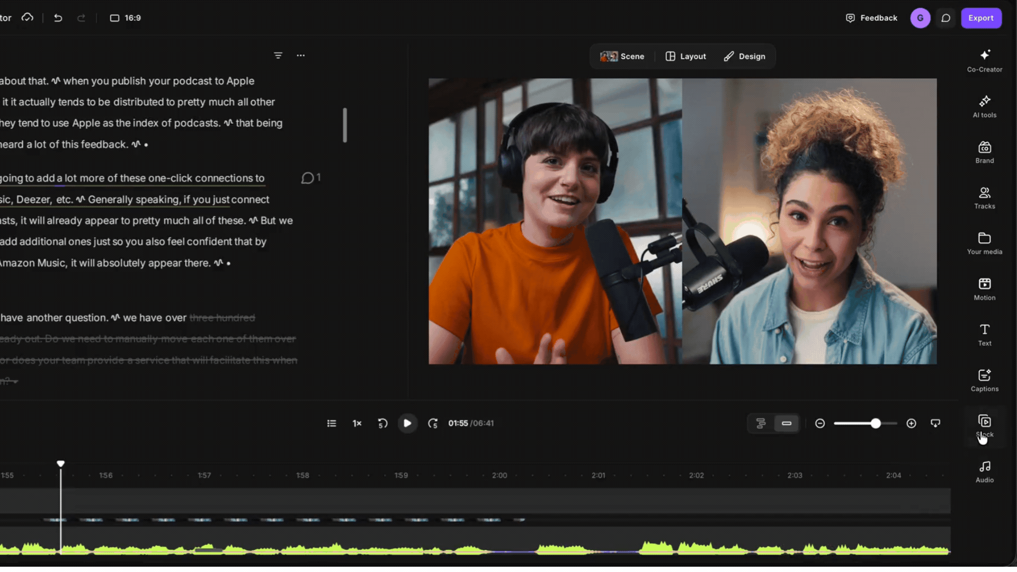Switch to expanded multi-track timeline view
Image resolution: width=1017 pixels, height=572 pixels.
click(x=761, y=423)
